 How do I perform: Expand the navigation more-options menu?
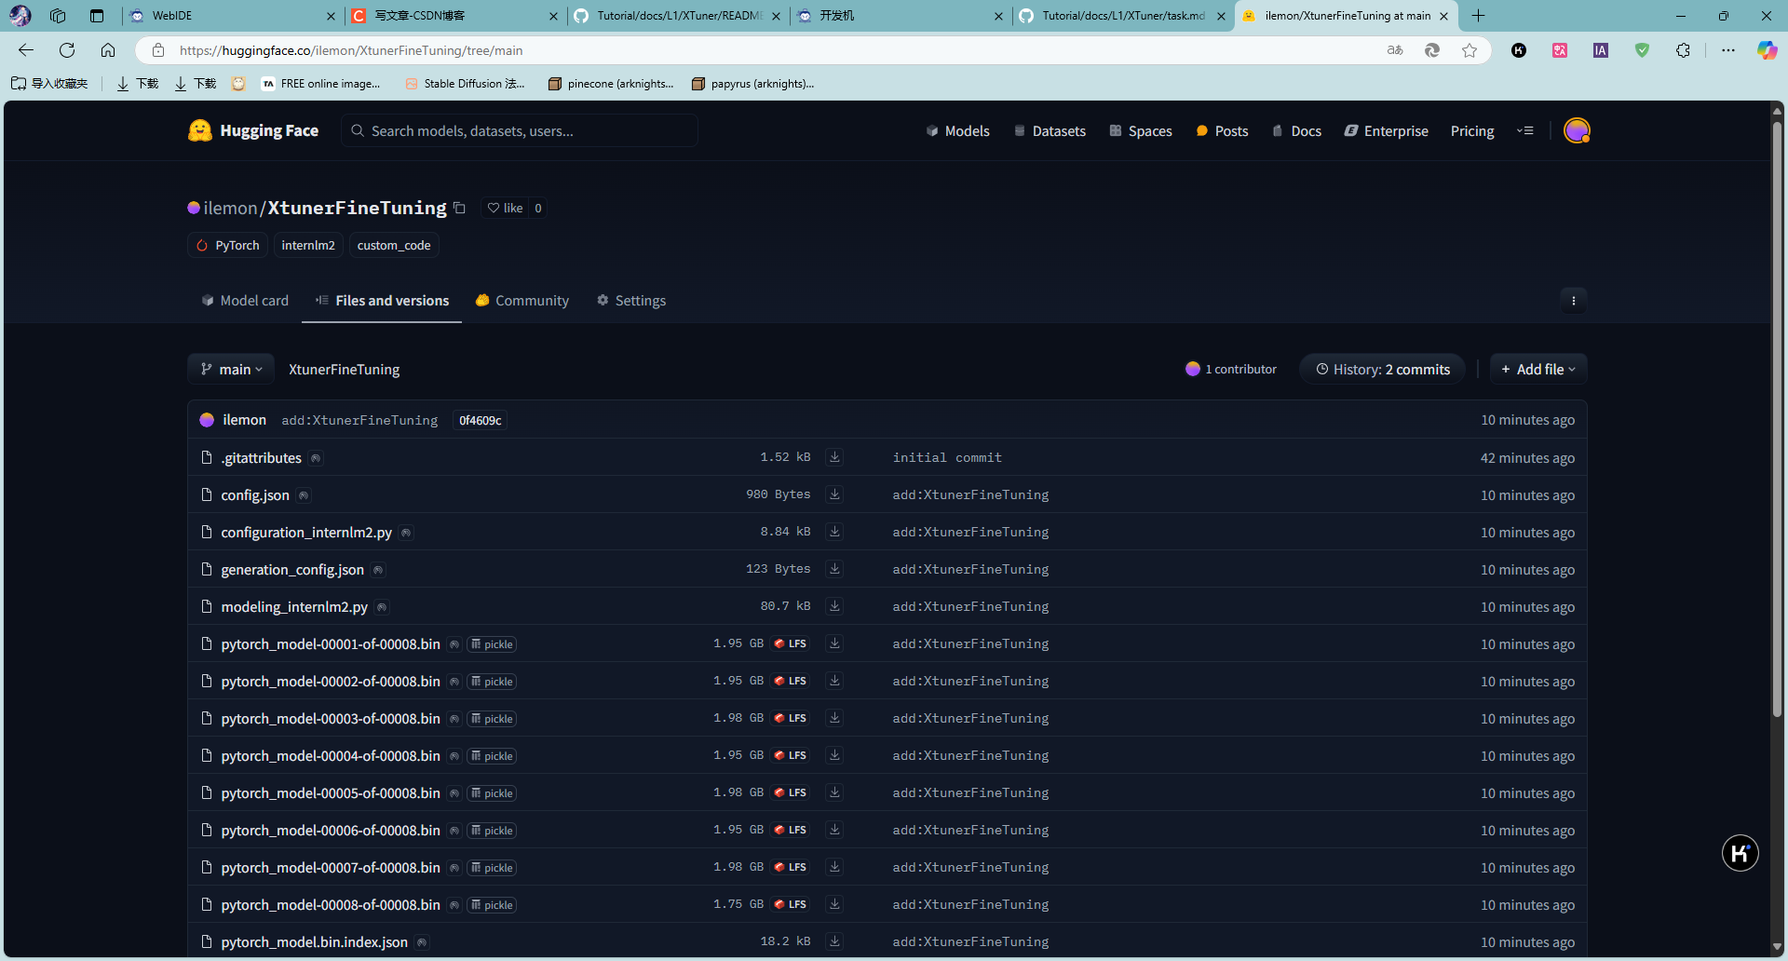click(1525, 130)
